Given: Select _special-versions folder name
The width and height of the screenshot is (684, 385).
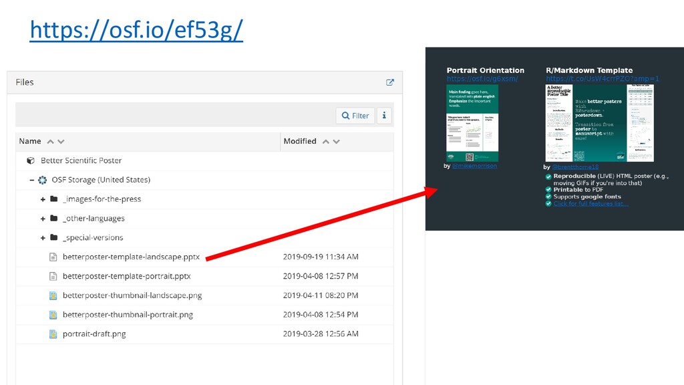Looking at the screenshot, I should [x=93, y=237].
